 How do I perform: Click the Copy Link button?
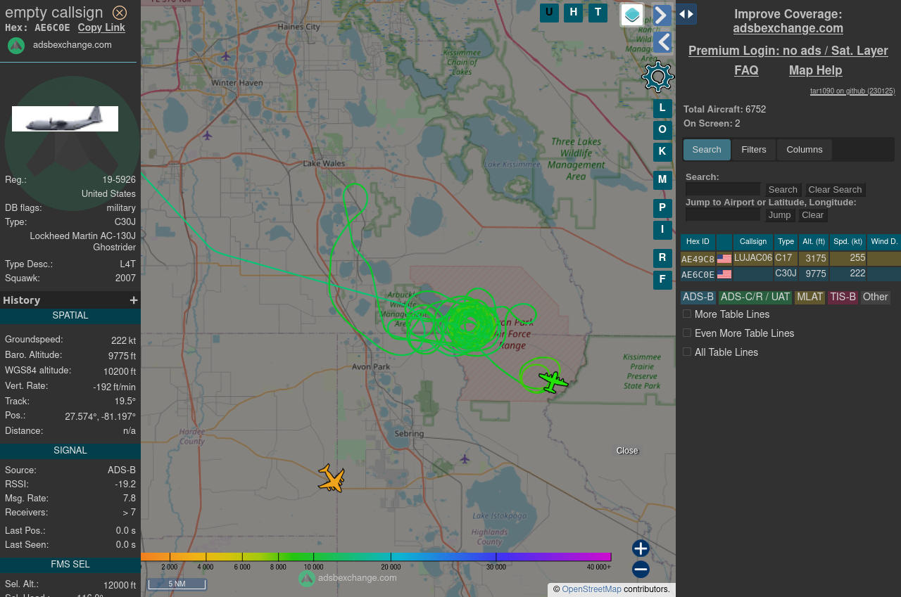[x=101, y=28]
